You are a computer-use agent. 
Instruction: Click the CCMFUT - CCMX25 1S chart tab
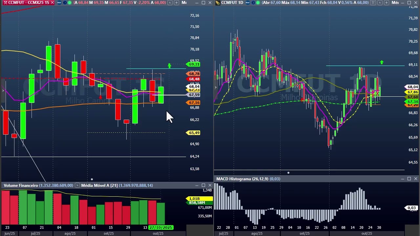(29, 3)
